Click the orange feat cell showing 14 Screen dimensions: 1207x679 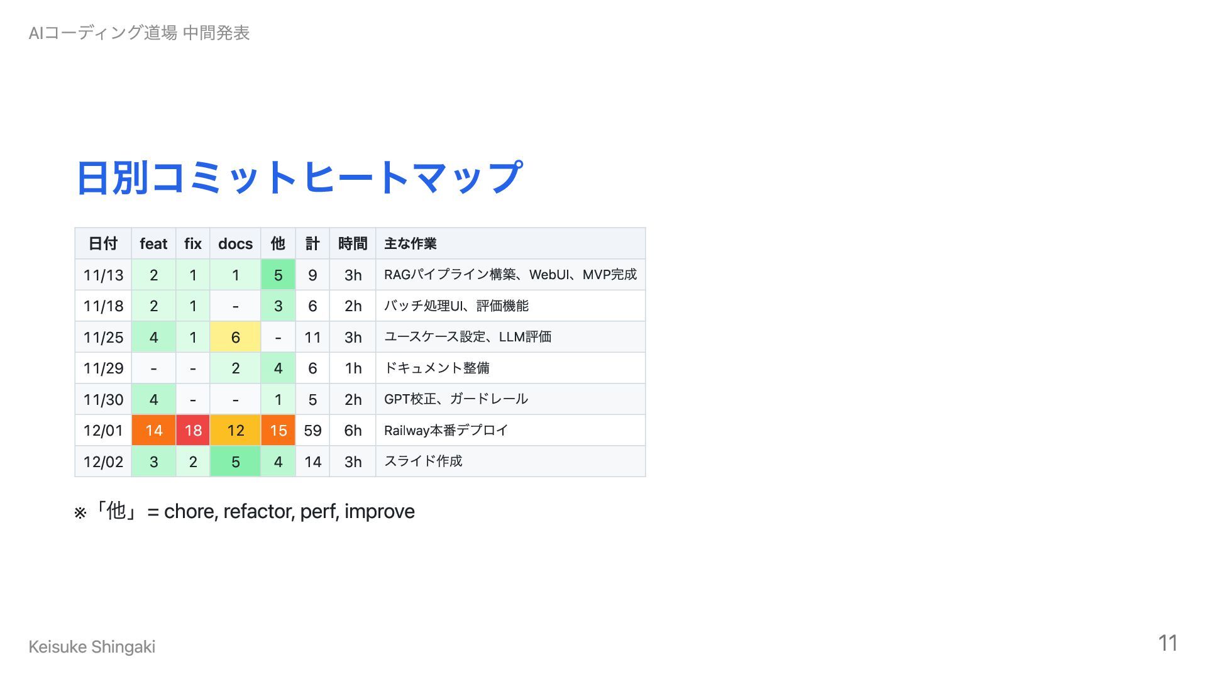tap(153, 430)
